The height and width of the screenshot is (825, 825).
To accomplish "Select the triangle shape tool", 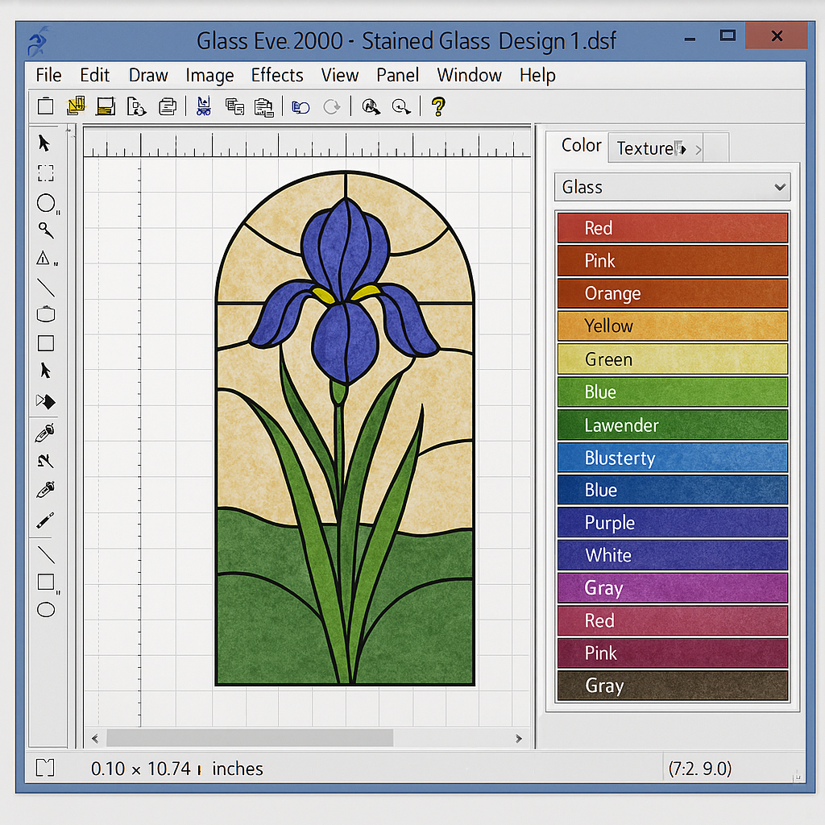I will click(x=44, y=259).
